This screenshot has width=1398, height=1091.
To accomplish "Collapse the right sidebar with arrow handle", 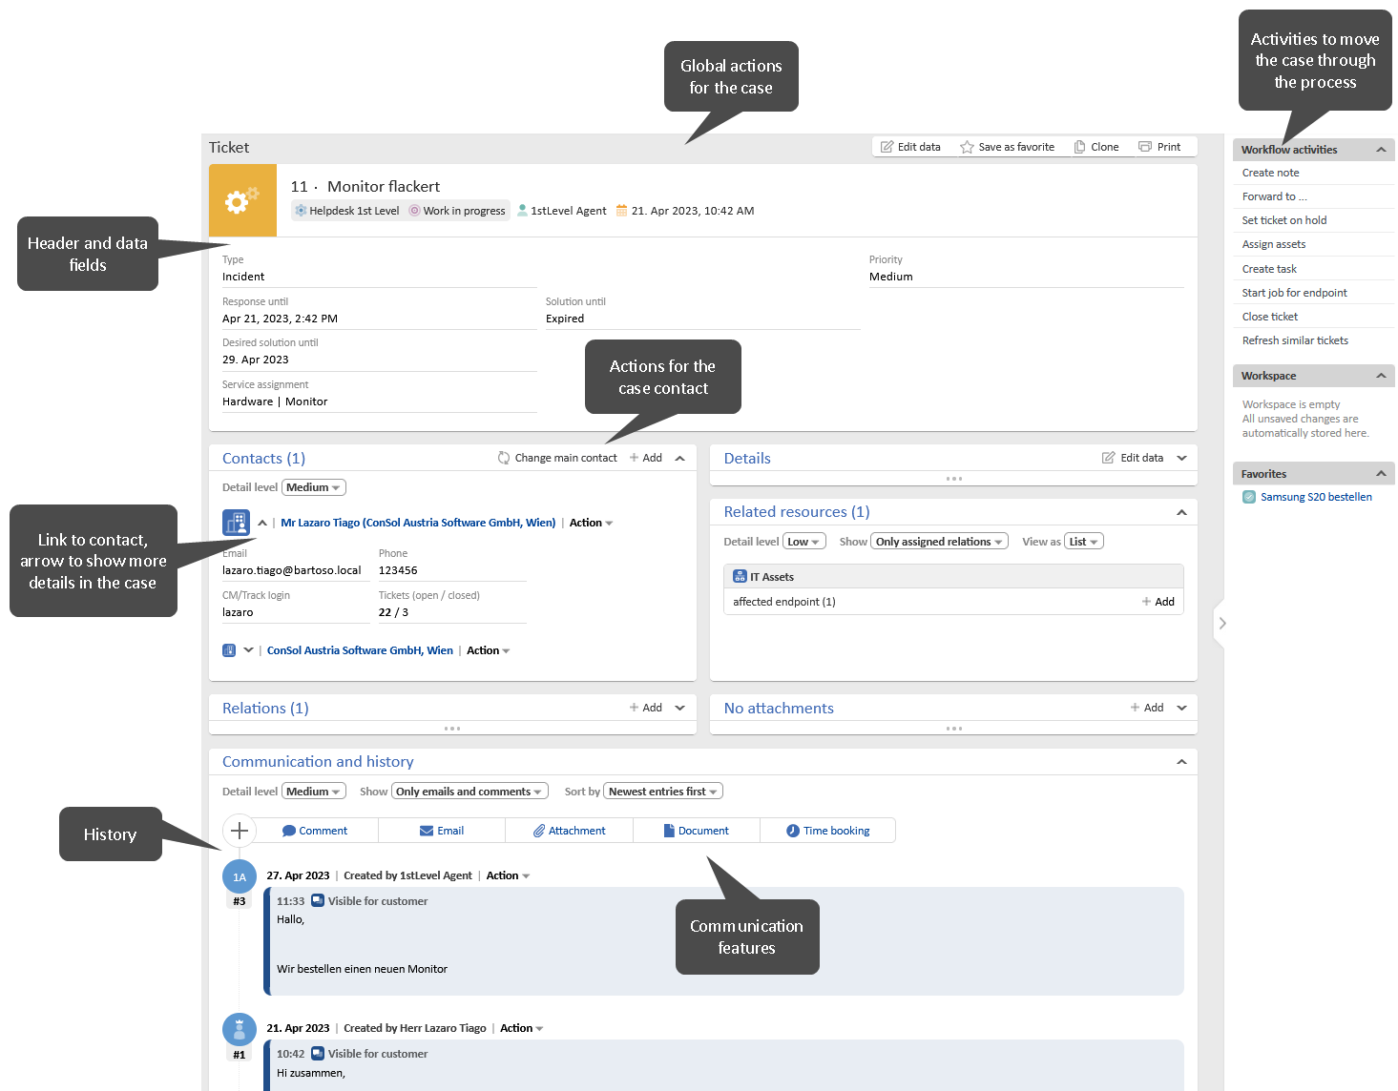I will (x=1221, y=624).
